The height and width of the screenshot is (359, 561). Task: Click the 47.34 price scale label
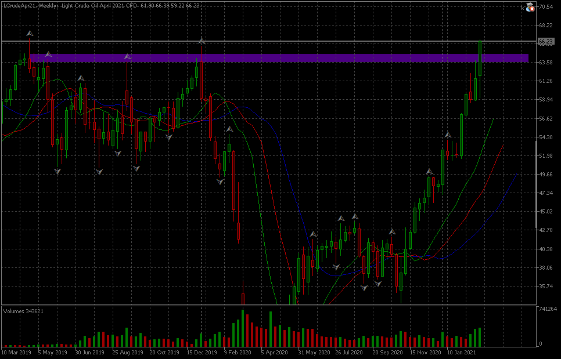pos(546,193)
